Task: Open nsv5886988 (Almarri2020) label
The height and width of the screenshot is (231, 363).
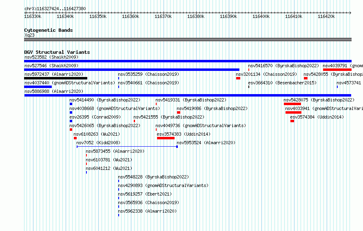Action: pyautogui.click(x=54, y=91)
